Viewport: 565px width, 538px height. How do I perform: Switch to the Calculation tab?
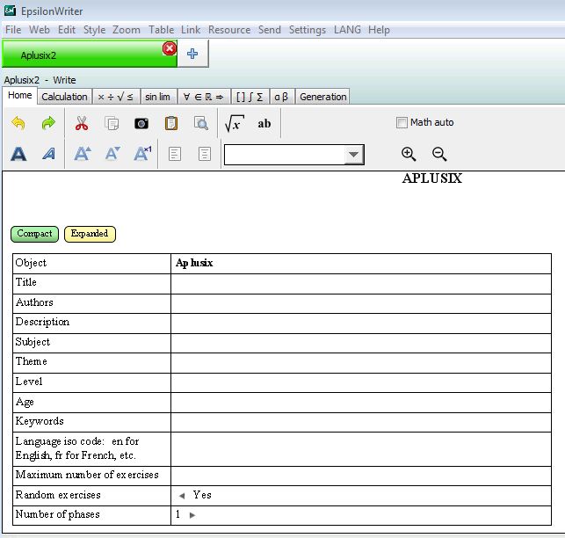pos(64,97)
